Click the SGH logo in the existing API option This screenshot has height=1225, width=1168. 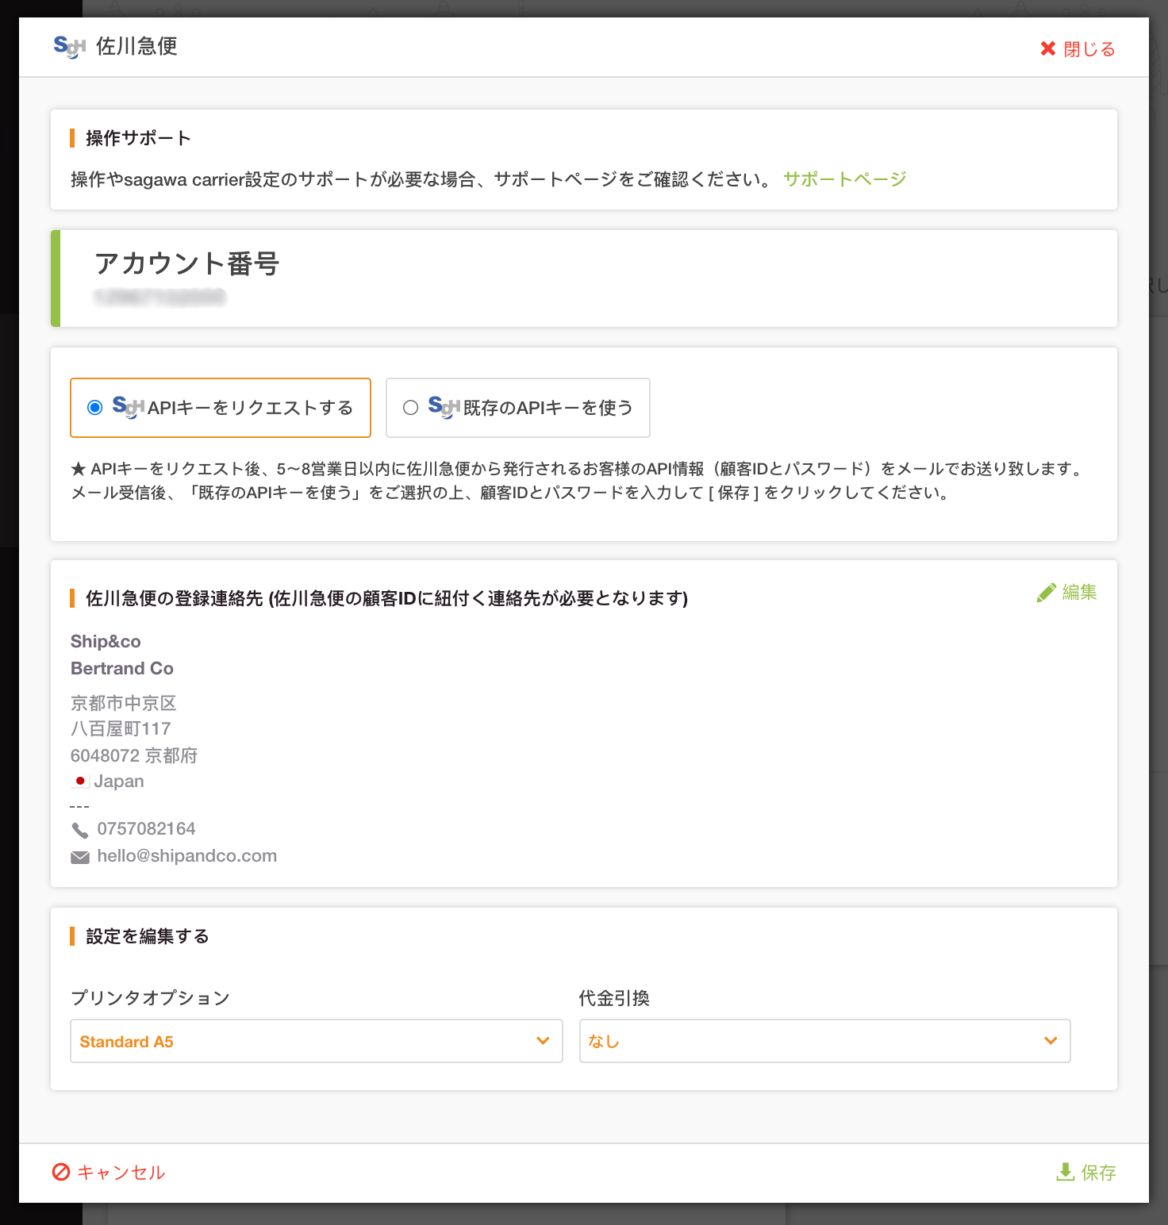[x=444, y=407]
